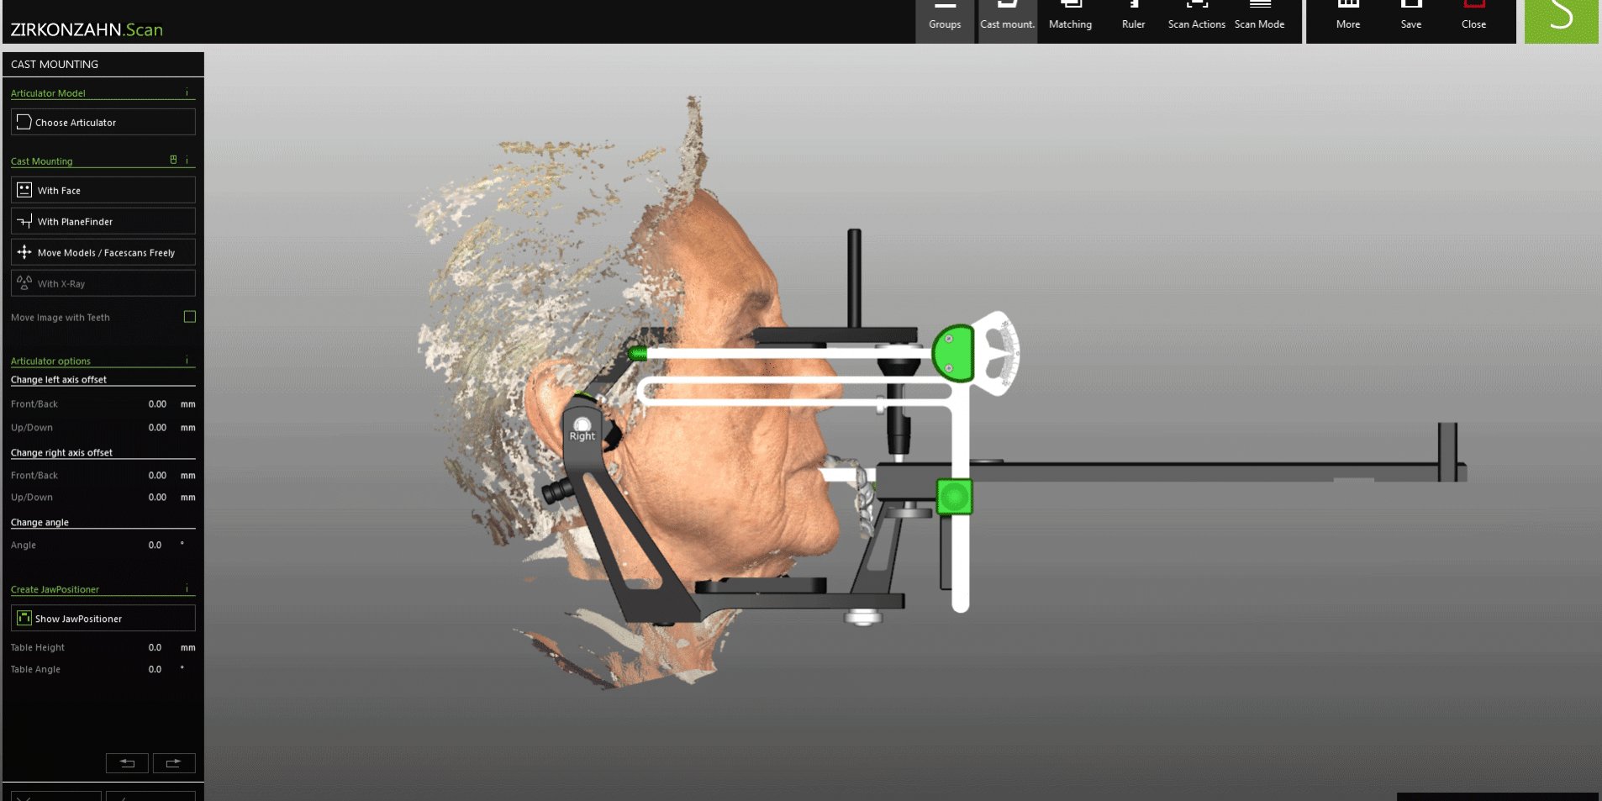Click the undo arrow button
Screen dimensions: 1602x801
(x=127, y=763)
